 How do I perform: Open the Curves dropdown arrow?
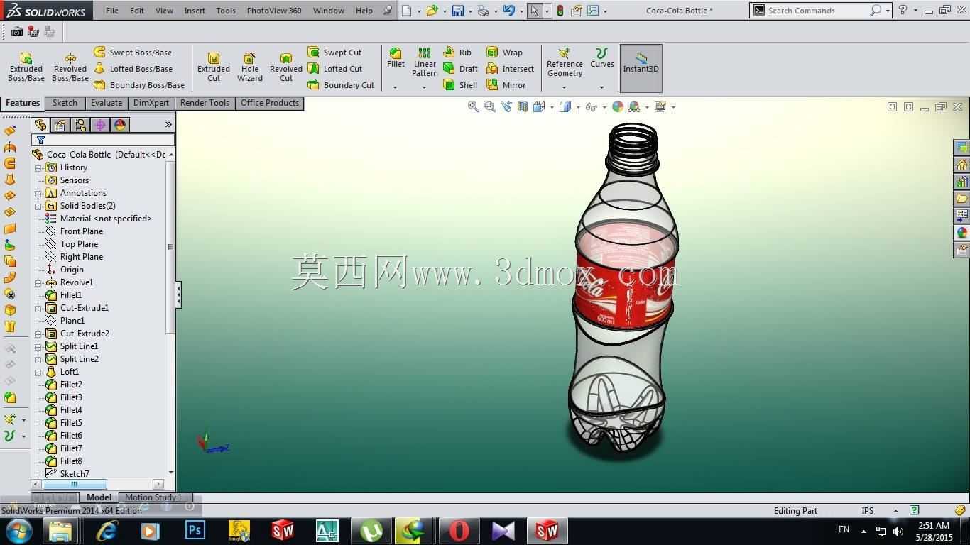(601, 87)
